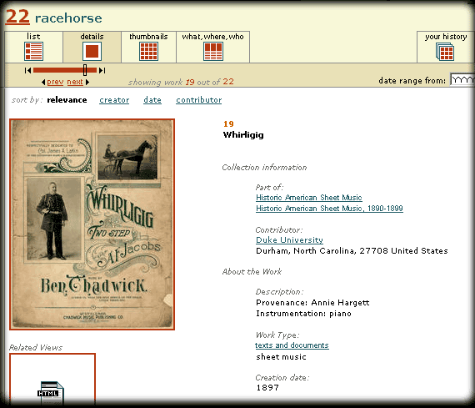Sort results by date
The image size is (475, 408).
[x=152, y=100]
